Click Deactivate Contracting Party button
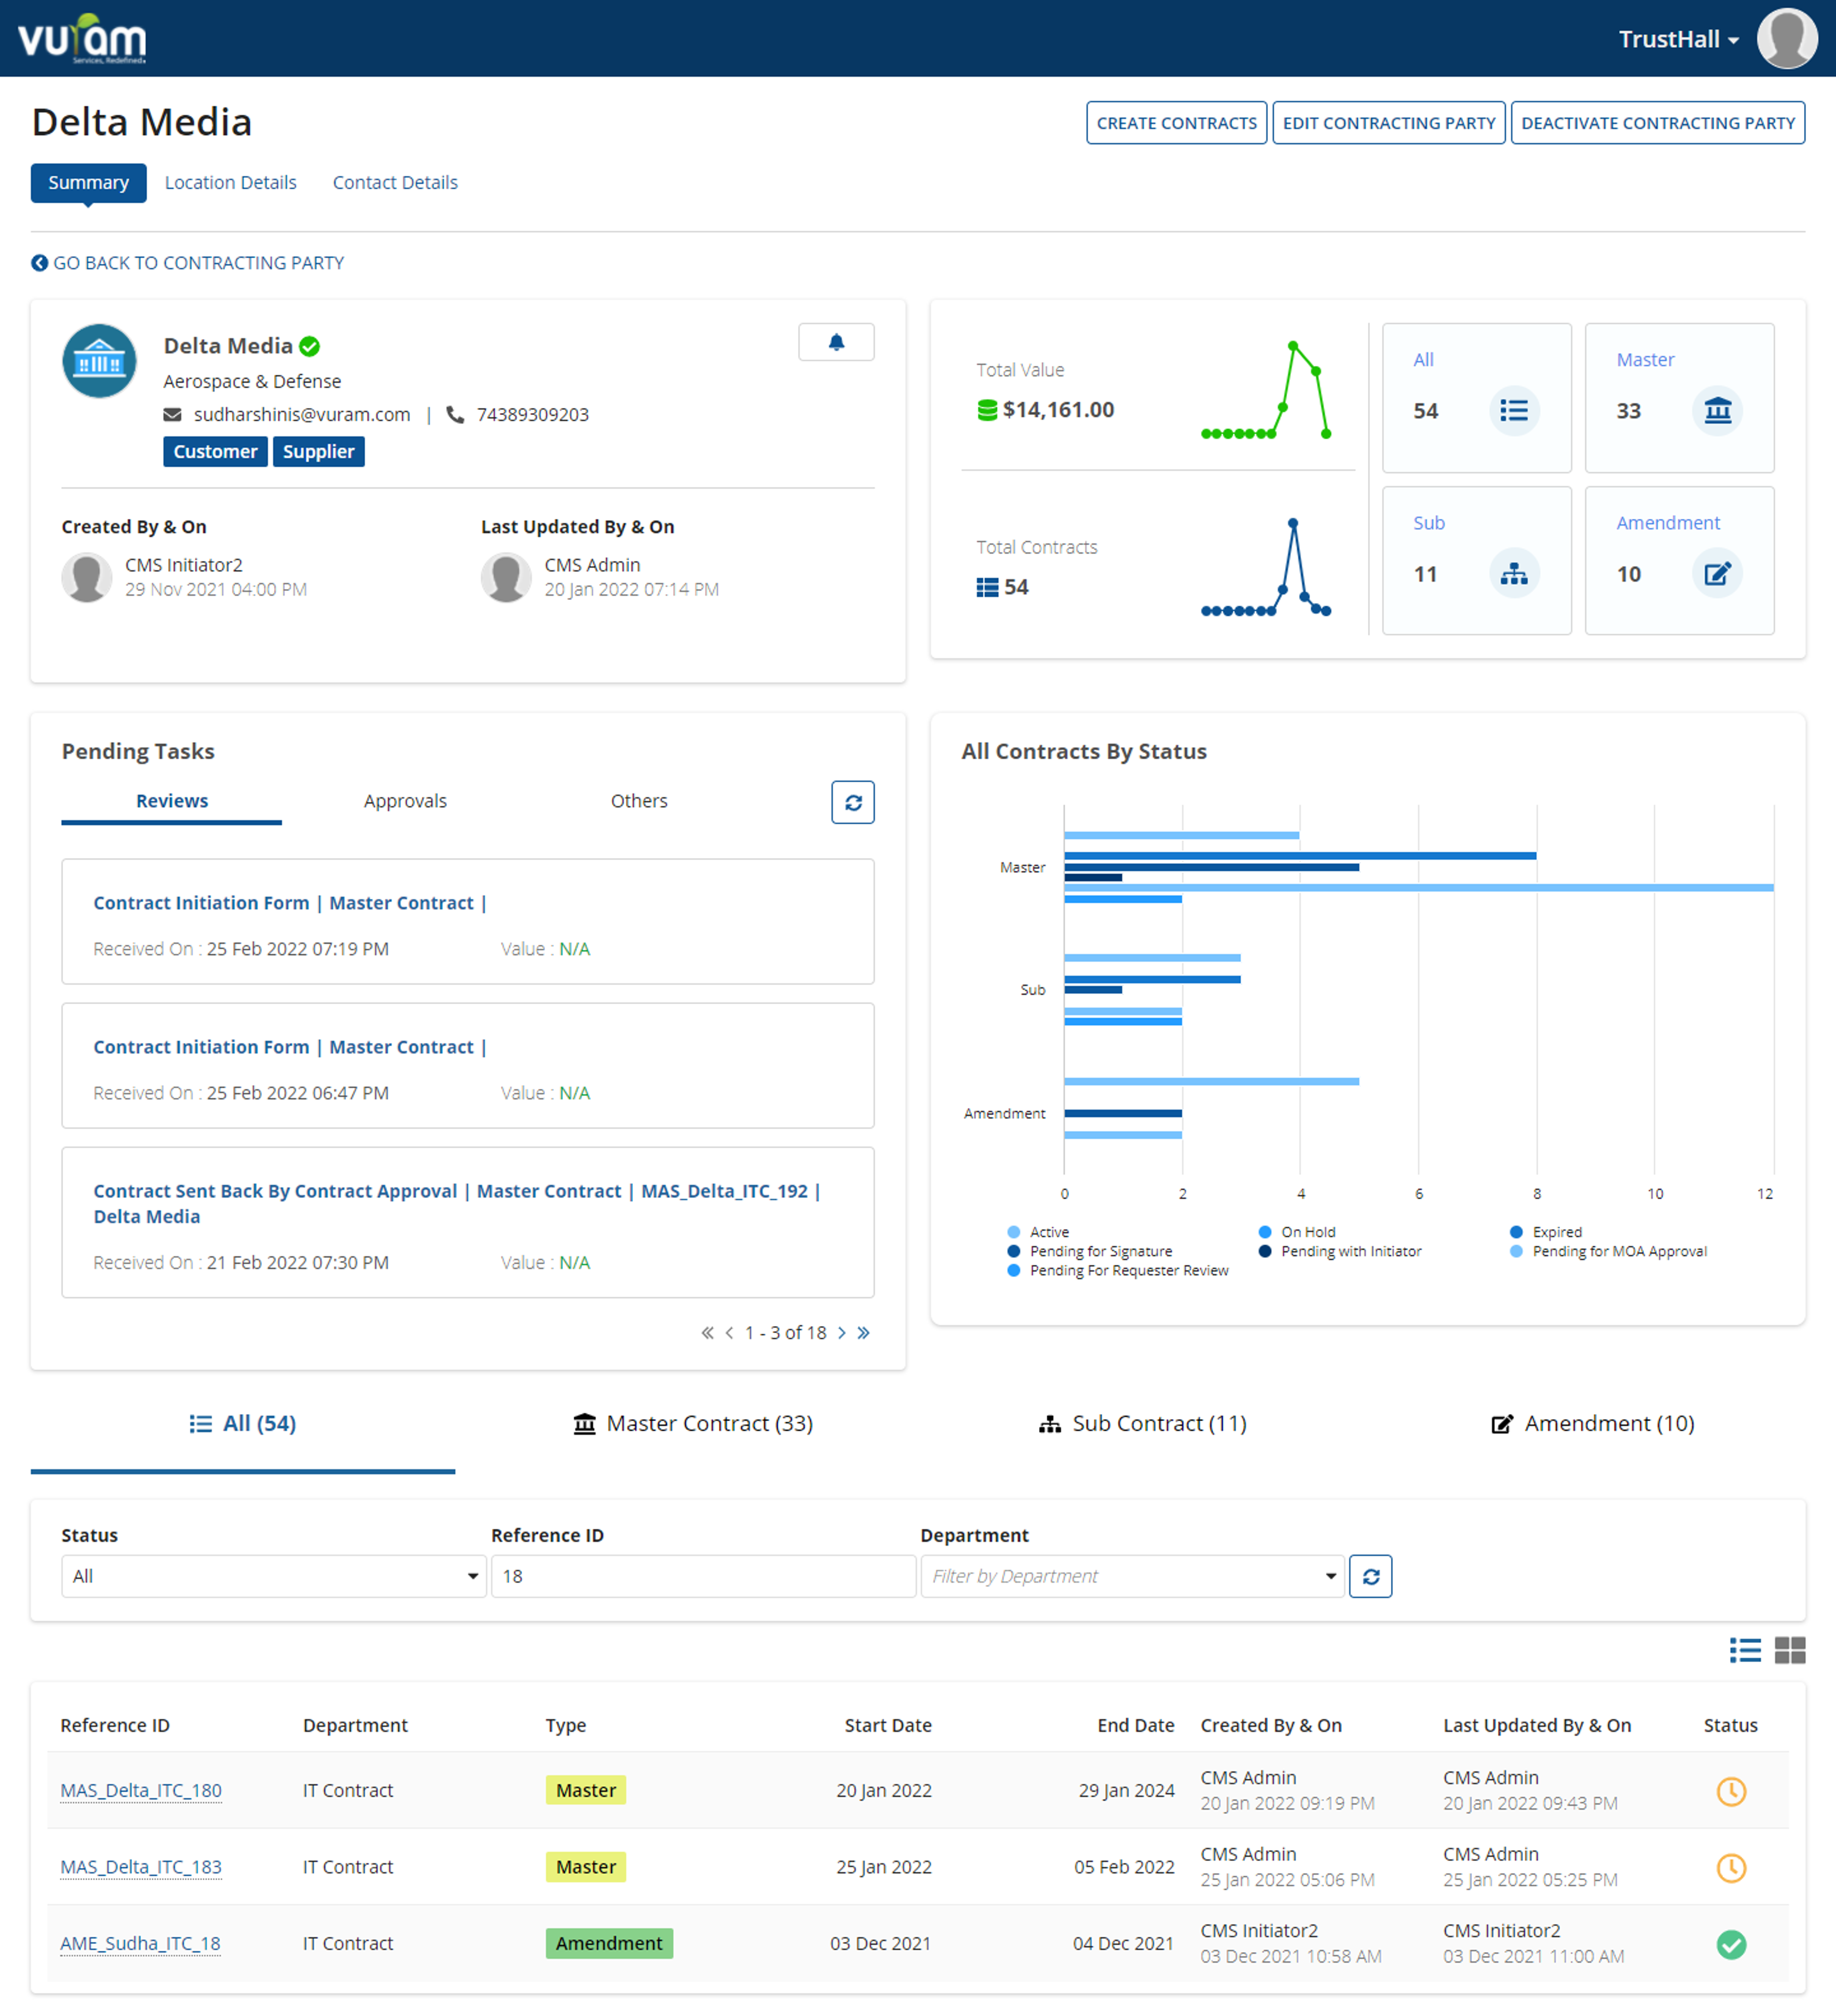Screen dimensions: 1836x2016 point(1658,123)
